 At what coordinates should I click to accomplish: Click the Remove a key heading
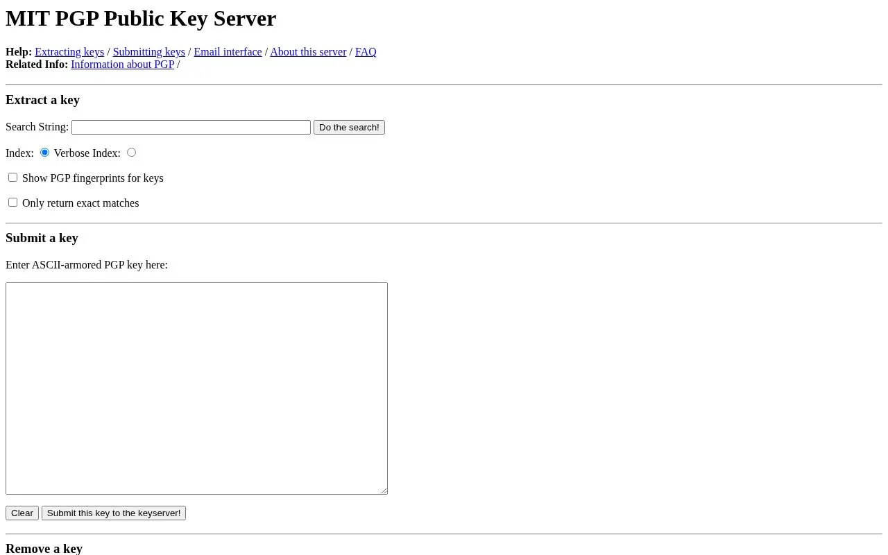click(x=44, y=549)
